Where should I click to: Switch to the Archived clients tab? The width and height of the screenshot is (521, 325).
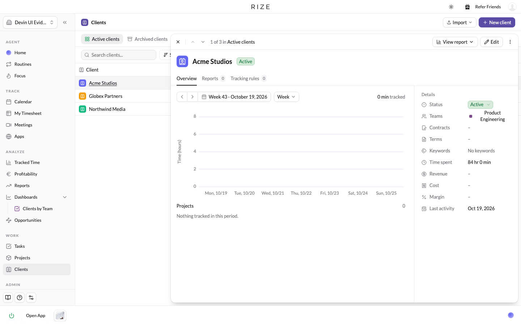point(148,39)
